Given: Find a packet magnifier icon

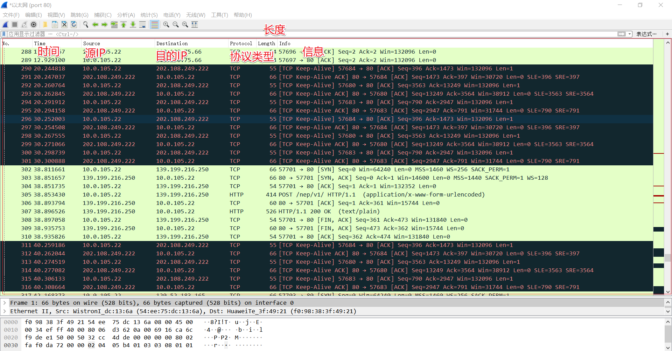Looking at the screenshot, I should [x=85, y=25].
